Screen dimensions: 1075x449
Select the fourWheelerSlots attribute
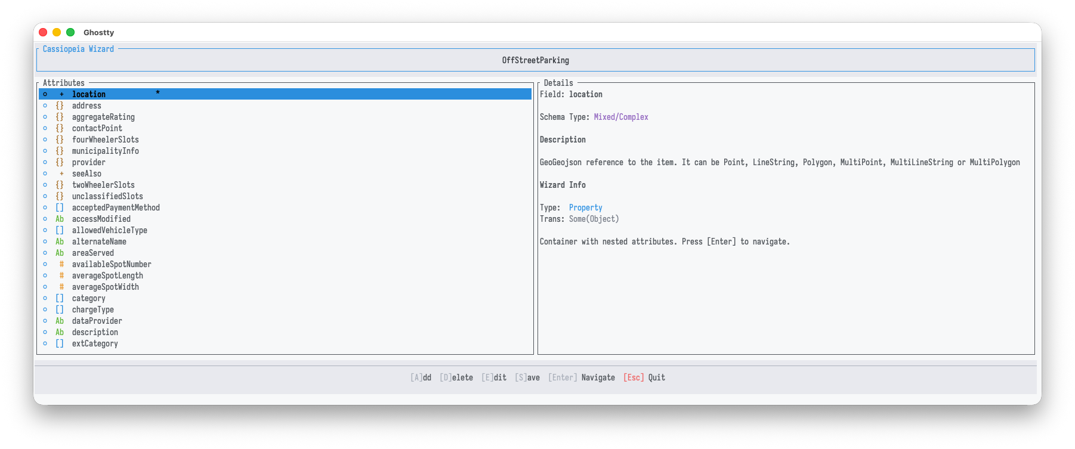click(x=285, y=140)
